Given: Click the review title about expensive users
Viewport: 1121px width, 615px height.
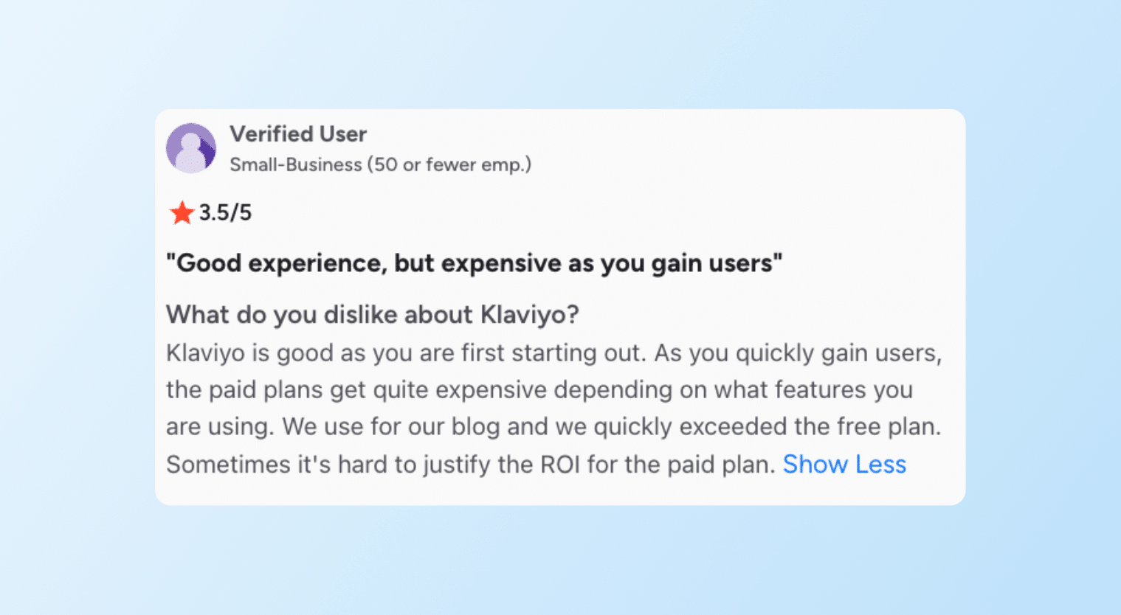Looking at the screenshot, I should tap(476, 263).
